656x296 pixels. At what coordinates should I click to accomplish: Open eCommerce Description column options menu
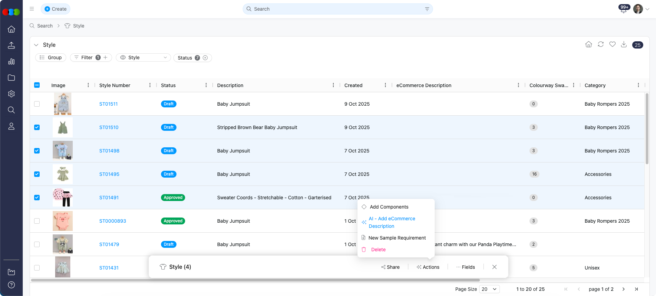(518, 85)
